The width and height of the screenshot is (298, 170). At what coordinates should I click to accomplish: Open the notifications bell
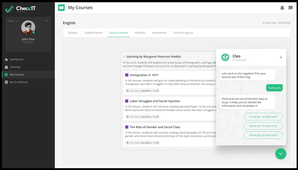(282, 8)
